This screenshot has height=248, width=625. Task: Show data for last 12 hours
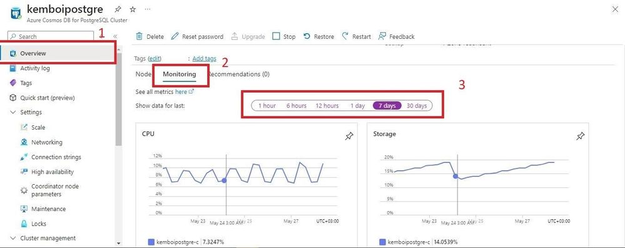pyautogui.click(x=327, y=106)
